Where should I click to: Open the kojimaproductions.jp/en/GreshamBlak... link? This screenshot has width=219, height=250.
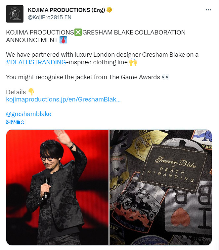click(x=63, y=99)
